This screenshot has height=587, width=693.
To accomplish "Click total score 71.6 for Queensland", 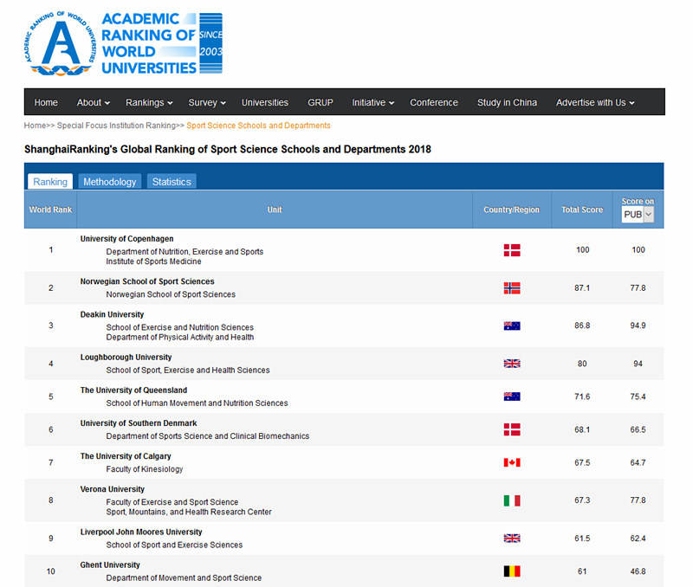I will click(x=582, y=397).
